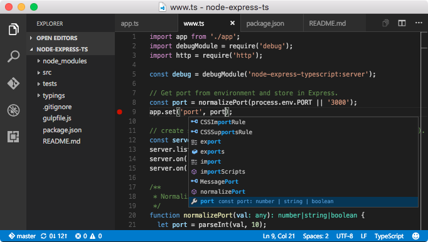This screenshot has width=428, height=242.
Task: Change line ending via LF
Action: coord(363,236)
